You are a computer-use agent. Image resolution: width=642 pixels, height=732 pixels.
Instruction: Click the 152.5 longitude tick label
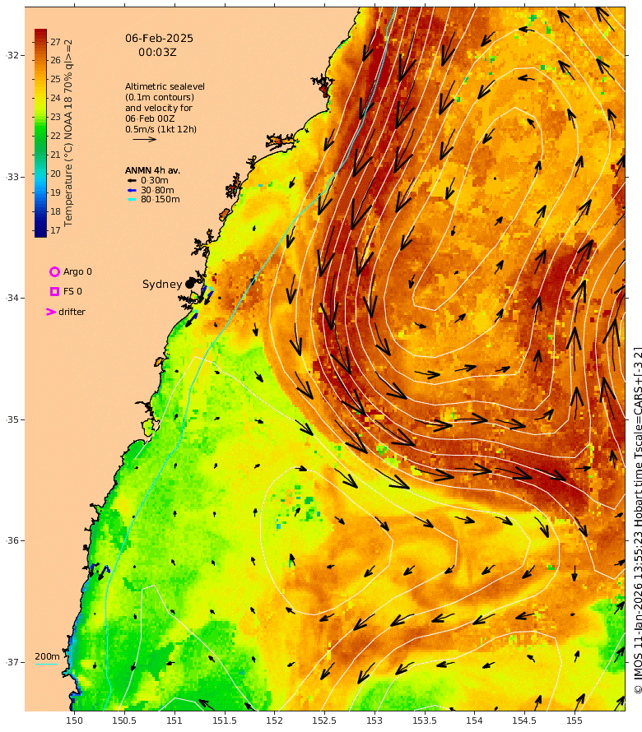click(324, 720)
